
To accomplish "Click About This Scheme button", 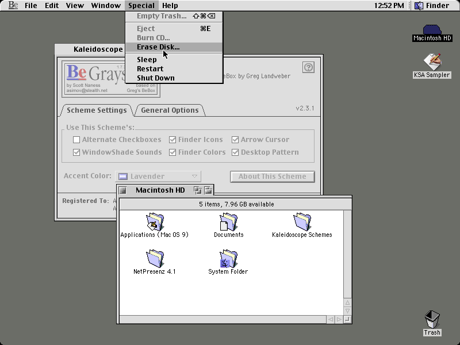I will click(x=273, y=177).
